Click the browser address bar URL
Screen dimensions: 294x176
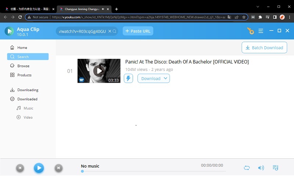point(139,17)
